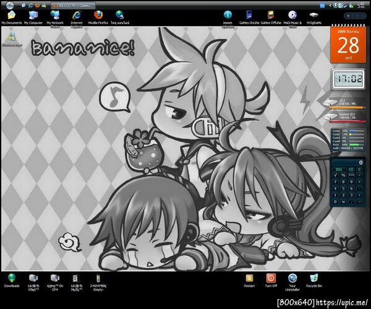The image size is (371, 309).
Task: Open the MoBiLe -Empty- phone icon
Action: pyautogui.click(x=98, y=278)
